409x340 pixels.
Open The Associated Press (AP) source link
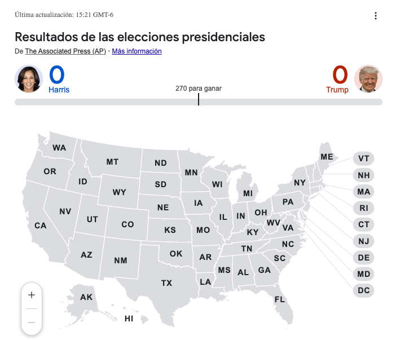click(65, 51)
